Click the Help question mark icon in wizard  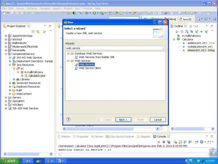(69, 119)
